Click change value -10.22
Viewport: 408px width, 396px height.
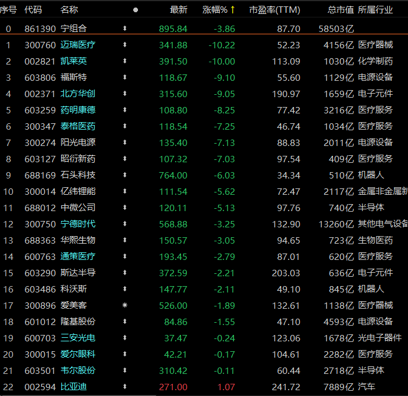[x=222, y=45]
